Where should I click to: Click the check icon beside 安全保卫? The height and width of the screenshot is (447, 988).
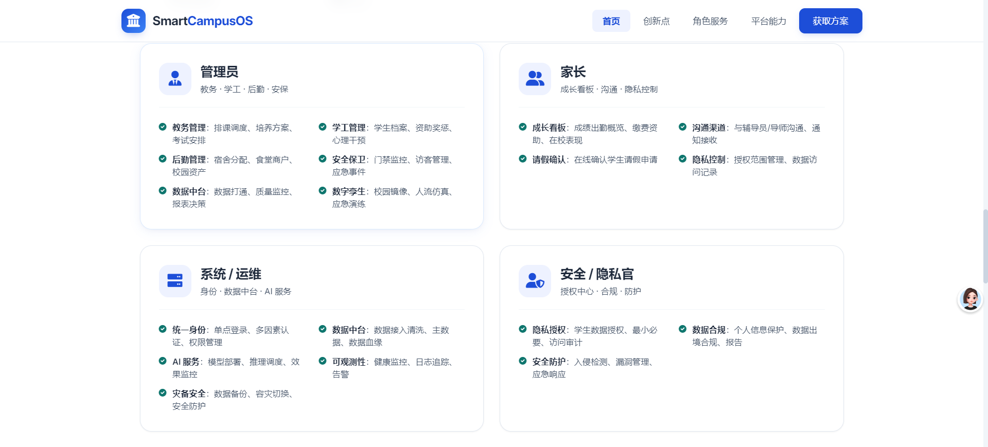point(323,159)
